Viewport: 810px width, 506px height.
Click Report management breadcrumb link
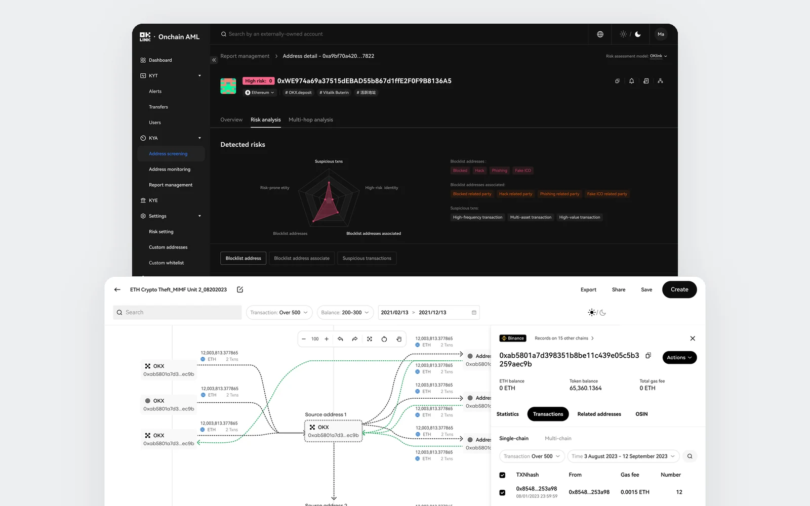[245, 56]
